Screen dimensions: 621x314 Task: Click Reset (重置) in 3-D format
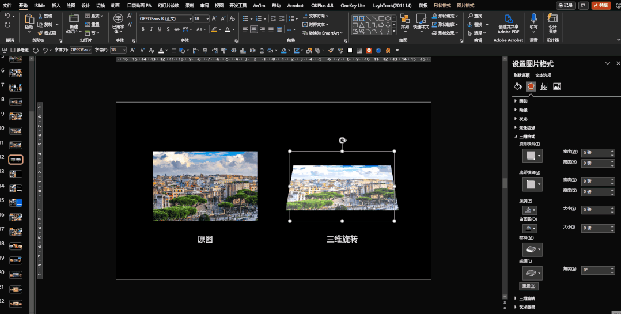point(529,286)
